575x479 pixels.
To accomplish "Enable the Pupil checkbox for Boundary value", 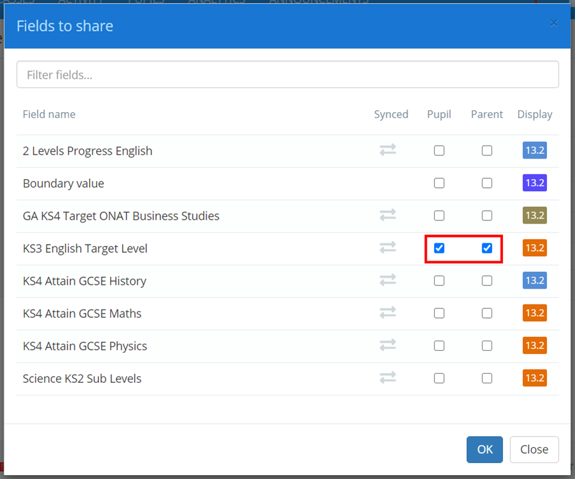I will coord(439,183).
